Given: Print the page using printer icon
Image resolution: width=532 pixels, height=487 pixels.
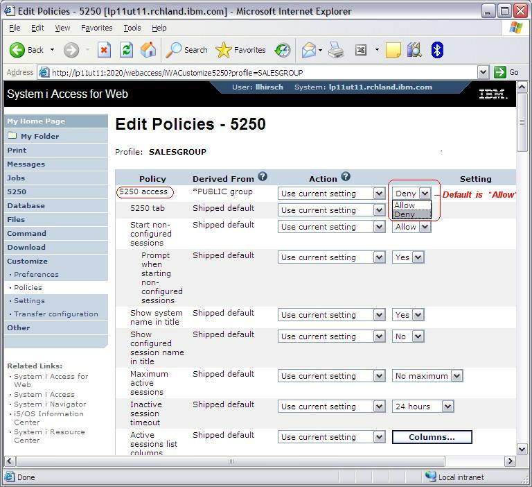Looking at the screenshot, I should pyautogui.click(x=336, y=51).
